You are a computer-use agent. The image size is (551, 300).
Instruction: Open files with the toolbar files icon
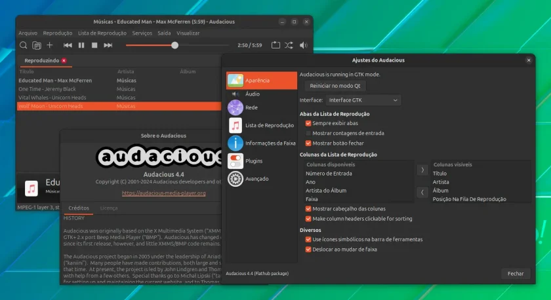click(37, 45)
